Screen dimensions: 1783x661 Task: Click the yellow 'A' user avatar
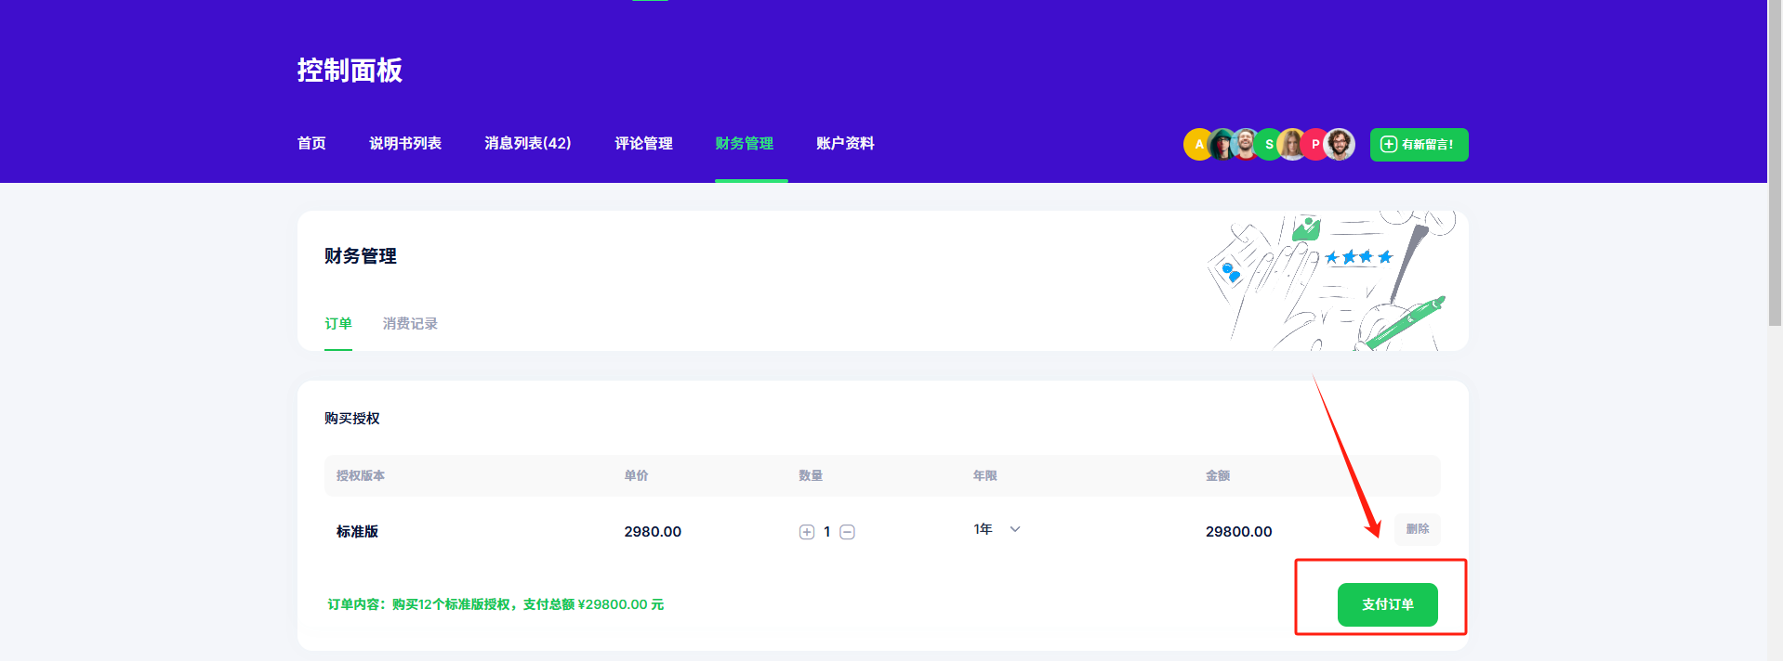pos(1196,145)
